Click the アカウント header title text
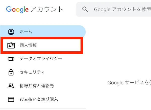Image resolution: width=151 pixels, height=110 pixels. tap(47, 10)
